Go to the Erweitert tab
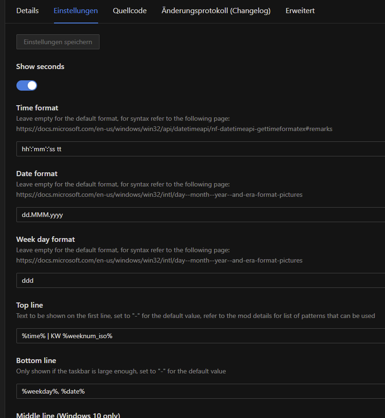This screenshot has height=418, width=385. pos(300,11)
